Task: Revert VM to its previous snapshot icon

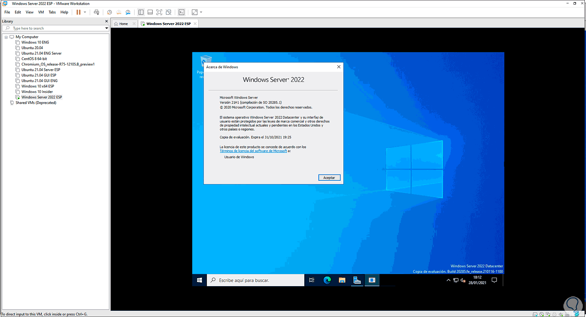Action: coord(118,12)
